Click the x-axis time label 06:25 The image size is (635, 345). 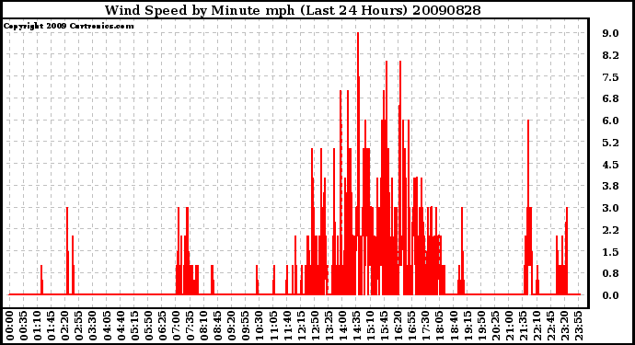162,326
